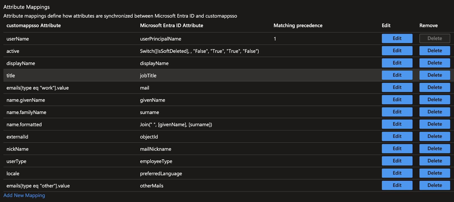Click the nickName attribute cell

click(17, 149)
